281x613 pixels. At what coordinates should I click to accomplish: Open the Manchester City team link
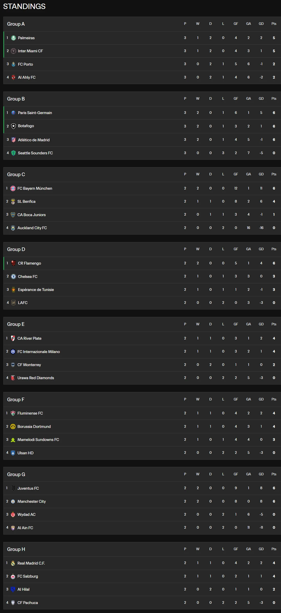(32, 501)
